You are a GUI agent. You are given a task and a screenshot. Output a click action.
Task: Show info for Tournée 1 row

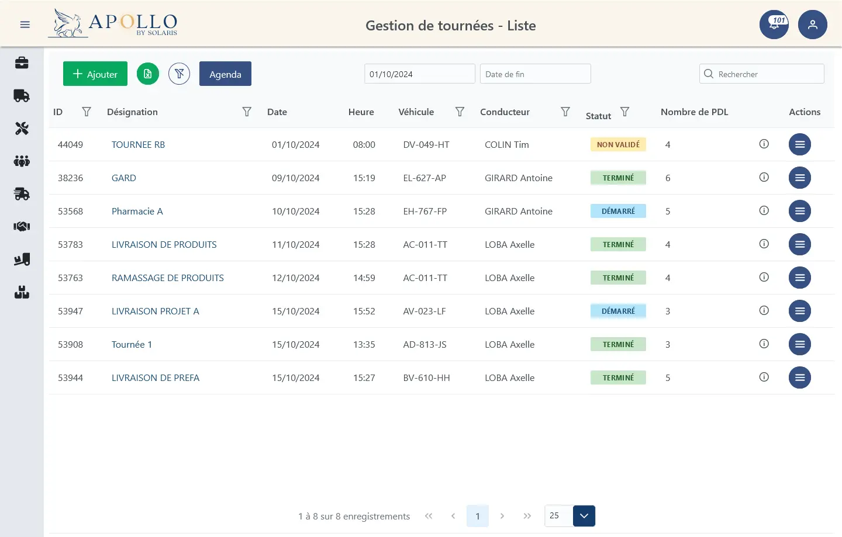pos(764,344)
